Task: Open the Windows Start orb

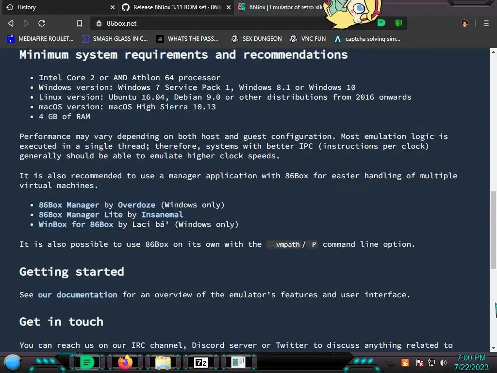Action: point(13,362)
